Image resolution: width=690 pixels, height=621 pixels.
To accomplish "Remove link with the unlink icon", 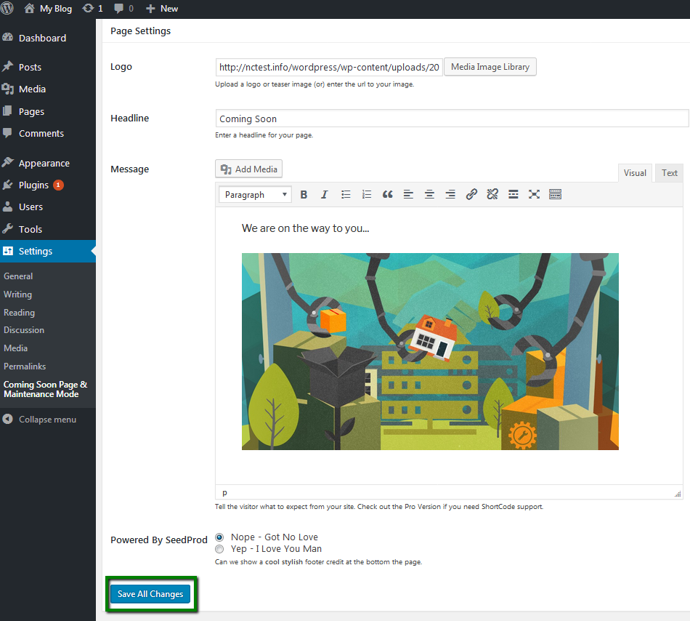I will coord(492,195).
